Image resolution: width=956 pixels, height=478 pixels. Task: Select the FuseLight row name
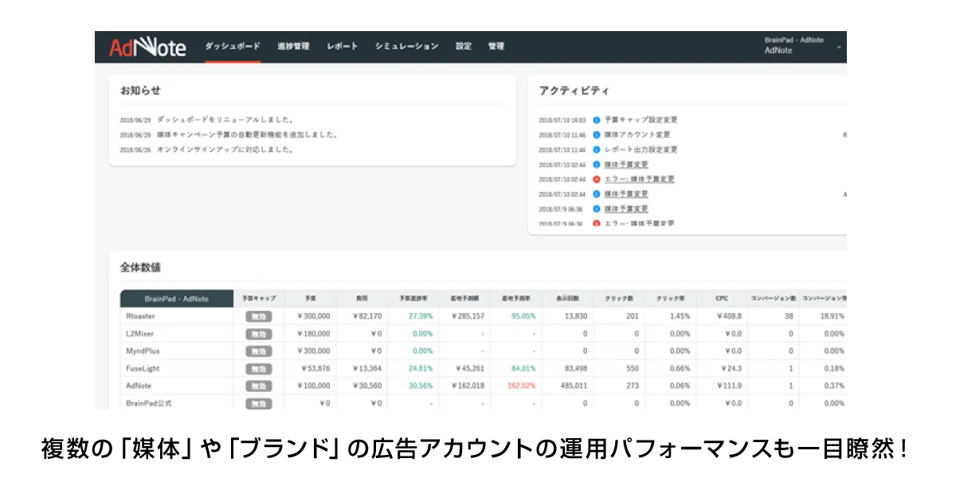tap(143, 369)
